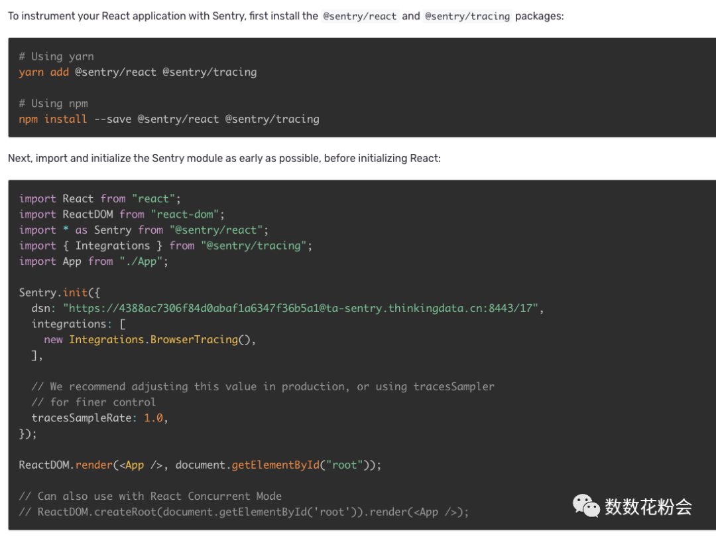This screenshot has height=539, width=716.
Task: Click the inline @sentry/tracing package name
Action: (467, 17)
